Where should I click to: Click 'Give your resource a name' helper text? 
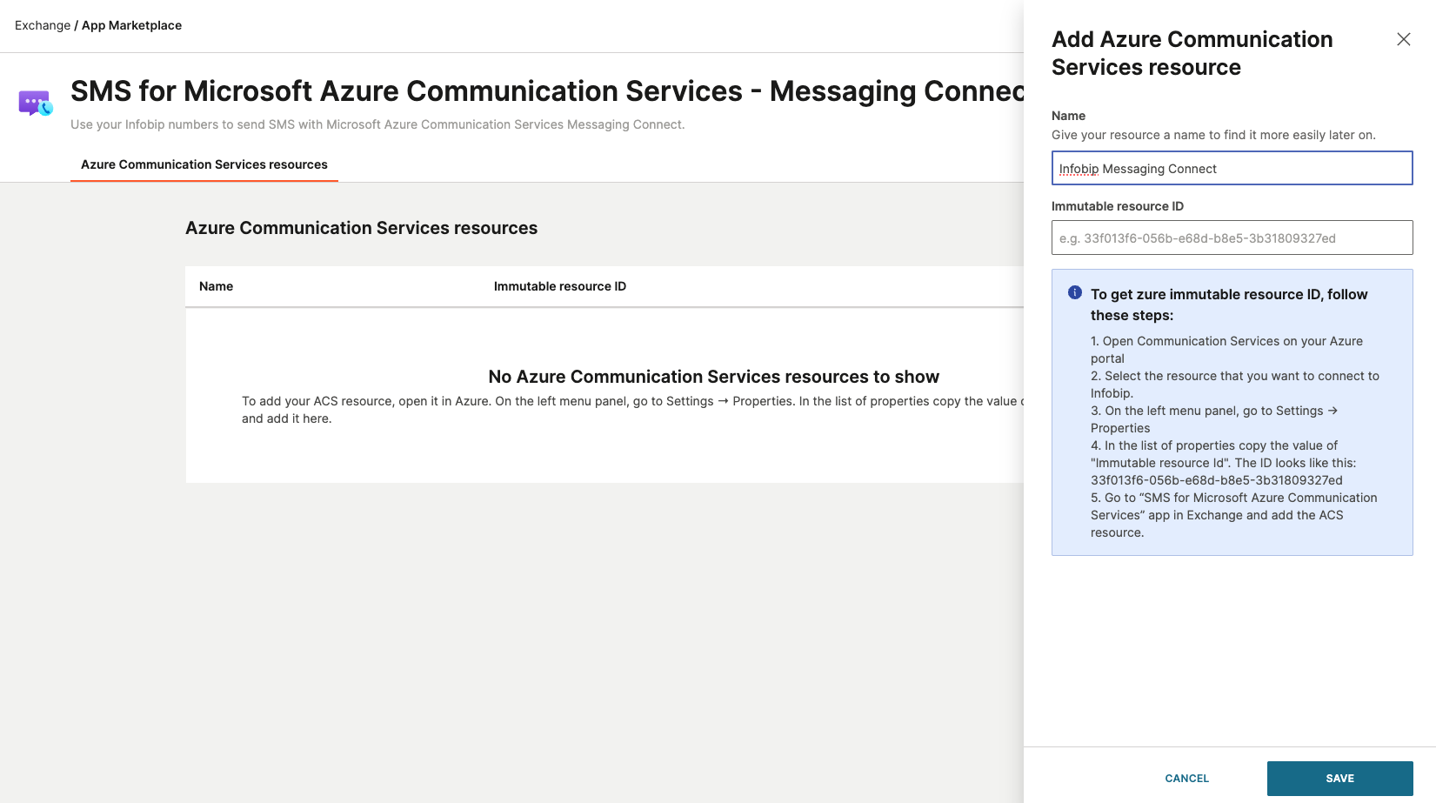[x=1213, y=135]
